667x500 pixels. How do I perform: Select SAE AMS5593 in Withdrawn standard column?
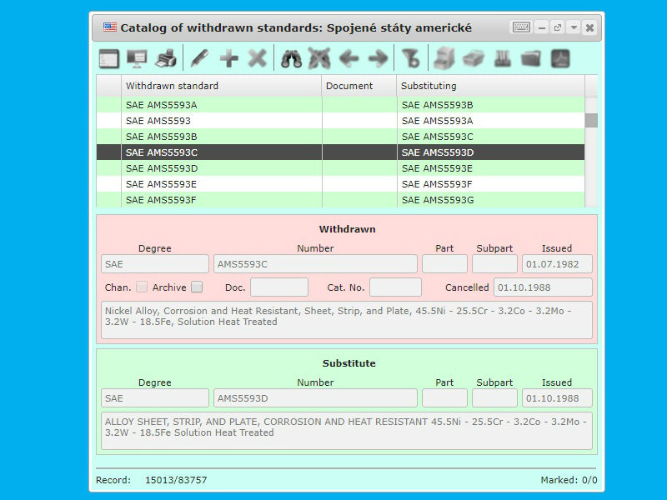(158, 121)
